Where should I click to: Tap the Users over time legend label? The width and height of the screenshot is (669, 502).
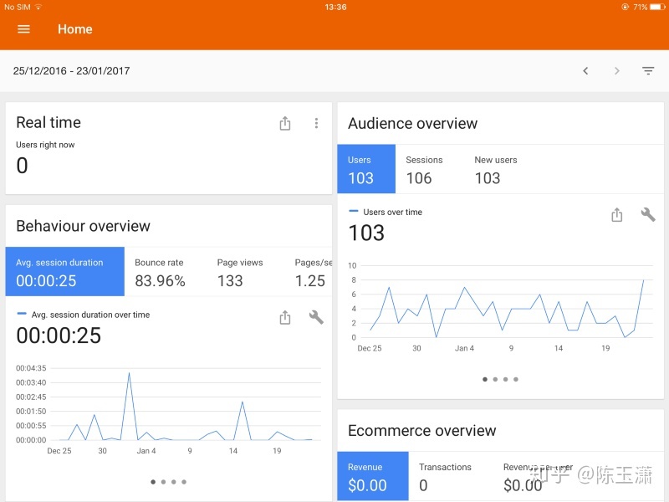click(x=392, y=213)
